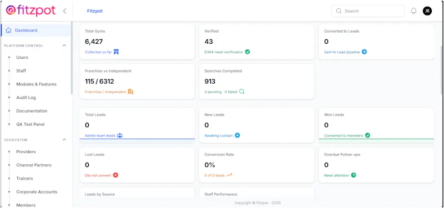Image resolution: width=444 pixels, height=208 pixels.
Task: Click the check icon beside Converted to members
Action: pyautogui.click(x=367, y=135)
